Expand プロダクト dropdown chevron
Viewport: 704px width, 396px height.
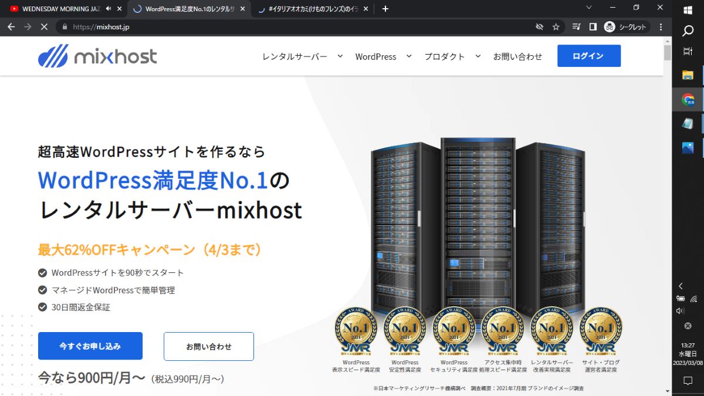[478, 56]
